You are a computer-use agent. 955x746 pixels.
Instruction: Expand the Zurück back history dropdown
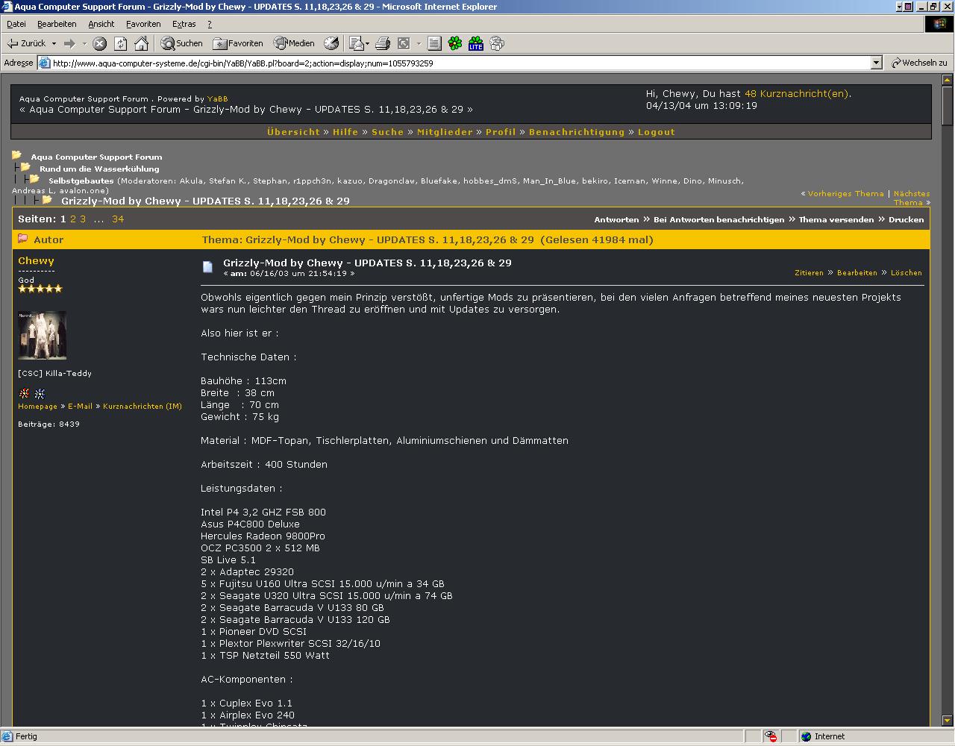[x=53, y=43]
